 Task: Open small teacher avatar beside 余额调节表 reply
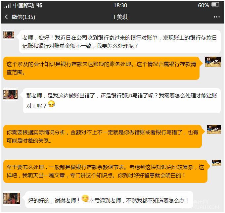click(x=216, y=163)
